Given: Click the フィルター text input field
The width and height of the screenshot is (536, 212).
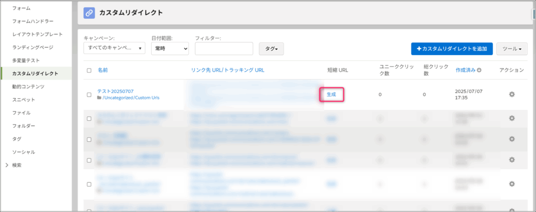Looking at the screenshot, I should tap(224, 49).
